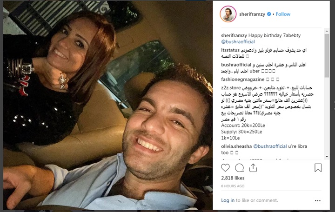The width and height of the screenshot is (335, 212).
Task: Click the 6 hours ago timestamp
Action: pos(233,186)
